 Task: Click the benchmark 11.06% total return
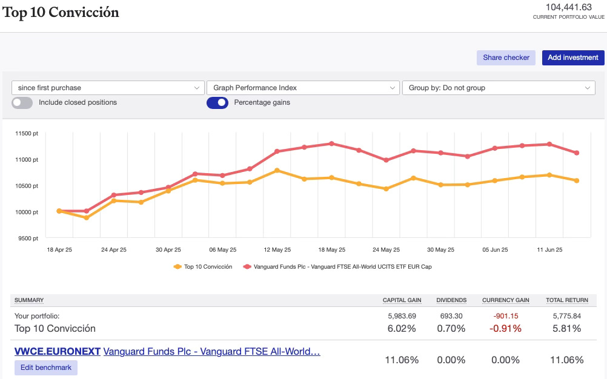point(567,360)
